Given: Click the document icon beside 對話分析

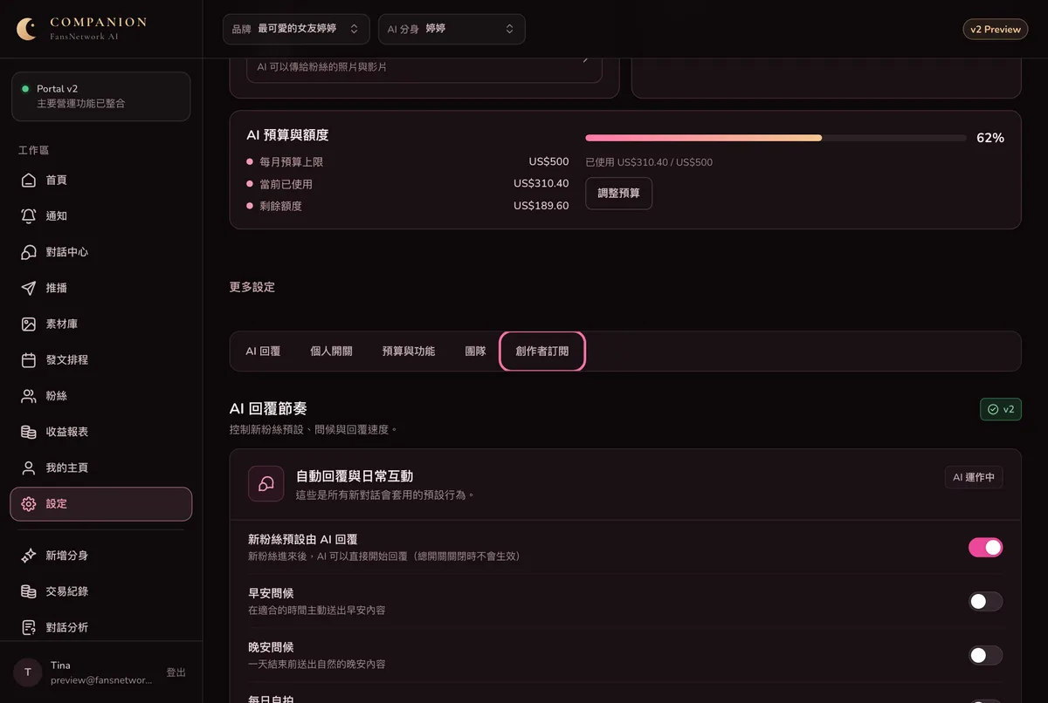Looking at the screenshot, I should 29,627.
